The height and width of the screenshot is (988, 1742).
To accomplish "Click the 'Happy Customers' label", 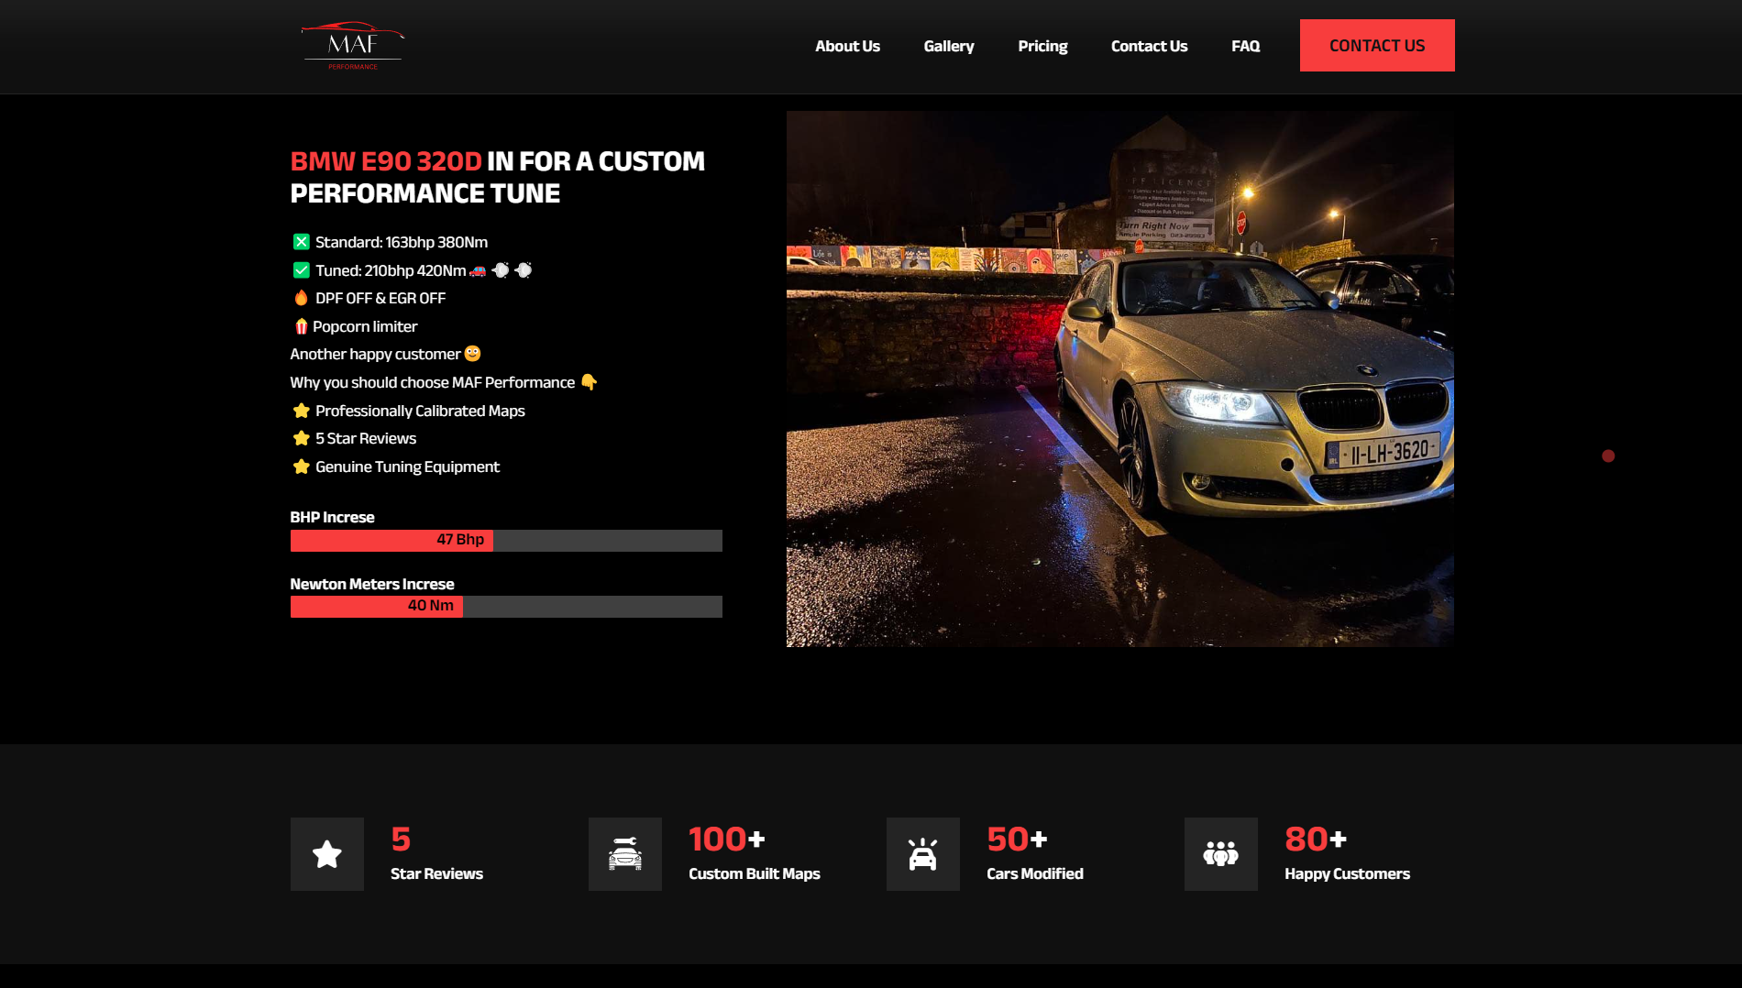I will [x=1347, y=873].
